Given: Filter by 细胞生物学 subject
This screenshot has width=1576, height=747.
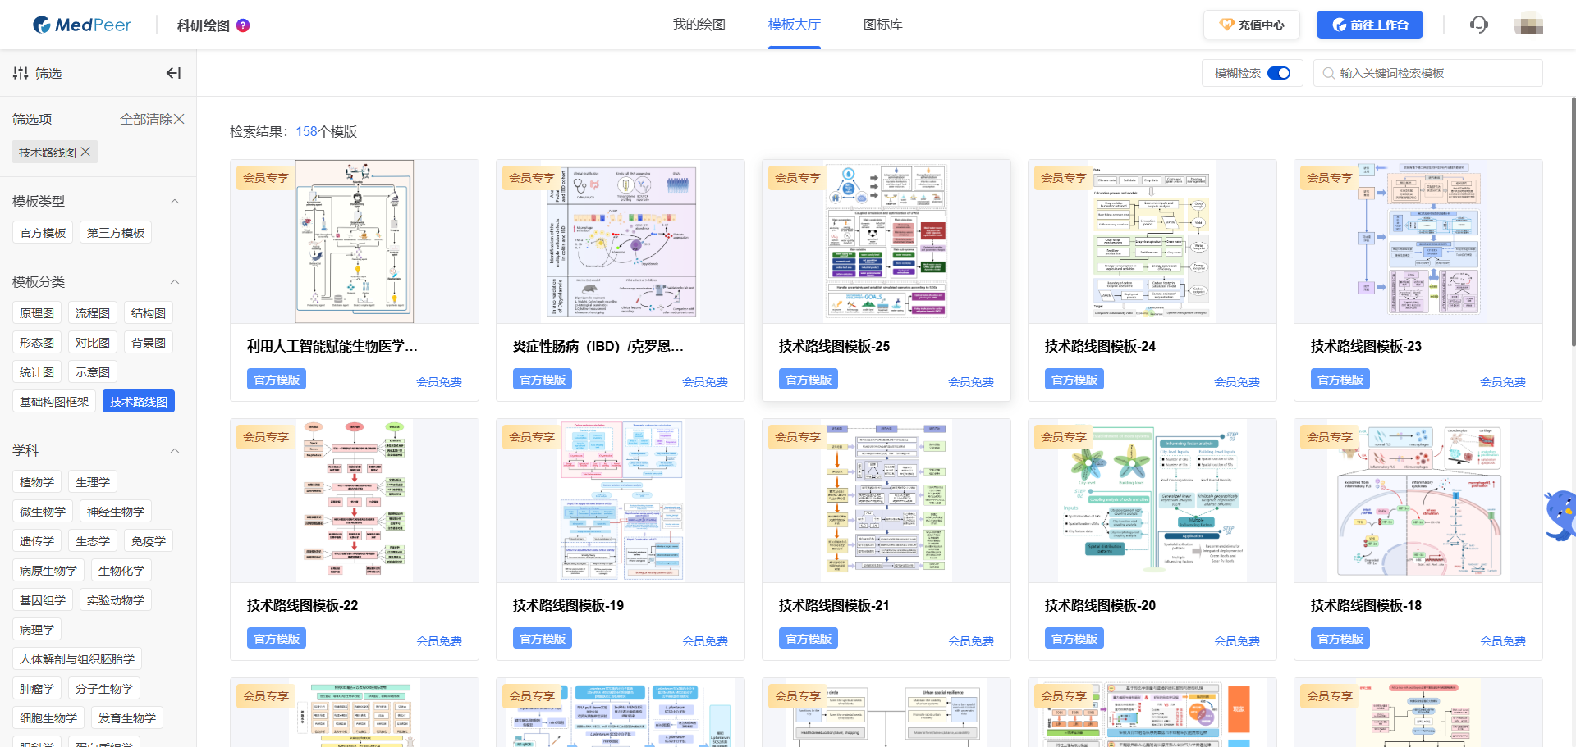Looking at the screenshot, I should pyautogui.click(x=48, y=718).
